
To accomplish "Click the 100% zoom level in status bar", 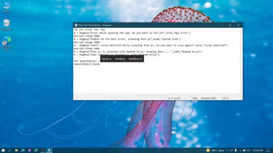I will coord(195,98).
